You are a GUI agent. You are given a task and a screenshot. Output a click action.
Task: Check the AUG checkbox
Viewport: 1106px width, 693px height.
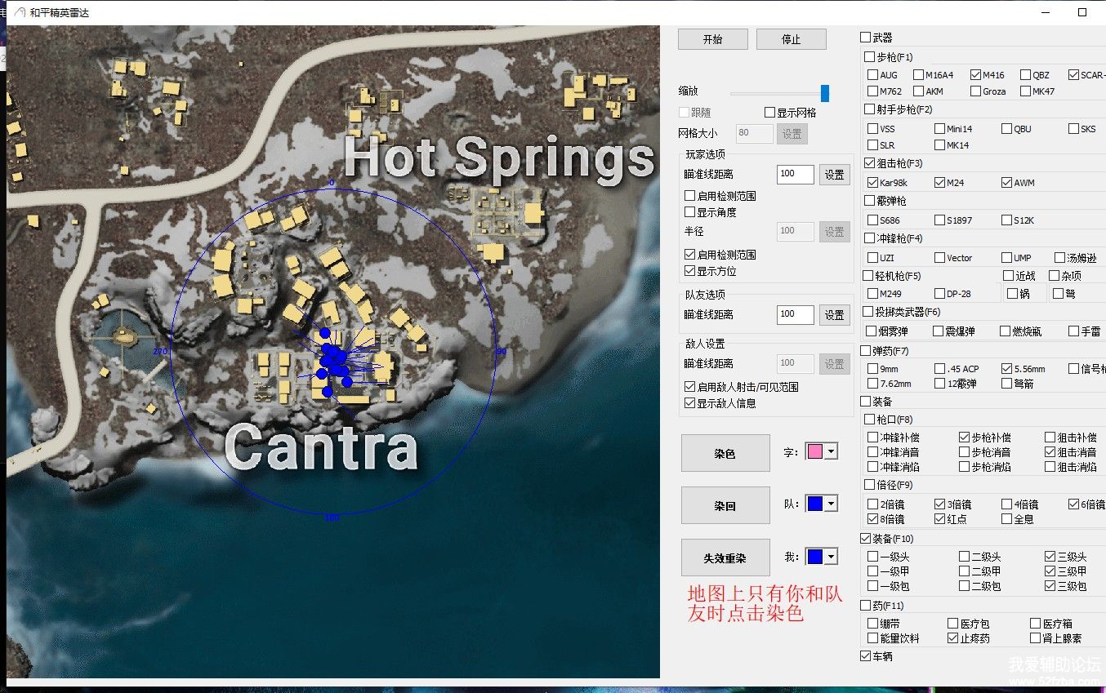click(x=873, y=75)
